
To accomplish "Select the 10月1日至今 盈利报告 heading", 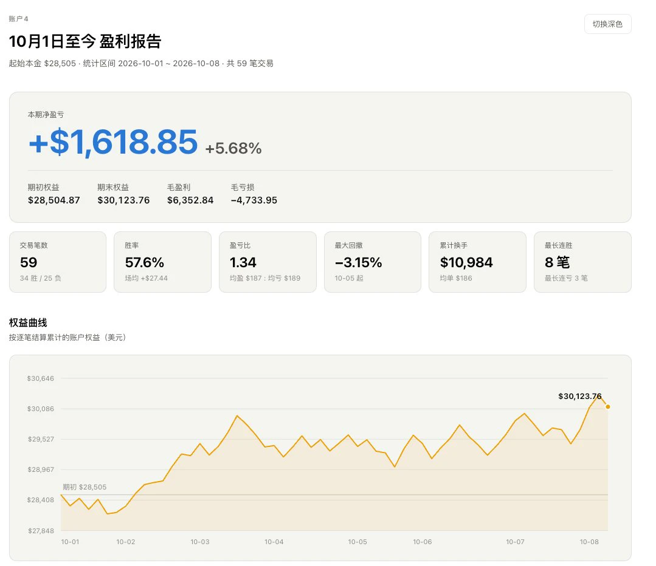I will (85, 41).
